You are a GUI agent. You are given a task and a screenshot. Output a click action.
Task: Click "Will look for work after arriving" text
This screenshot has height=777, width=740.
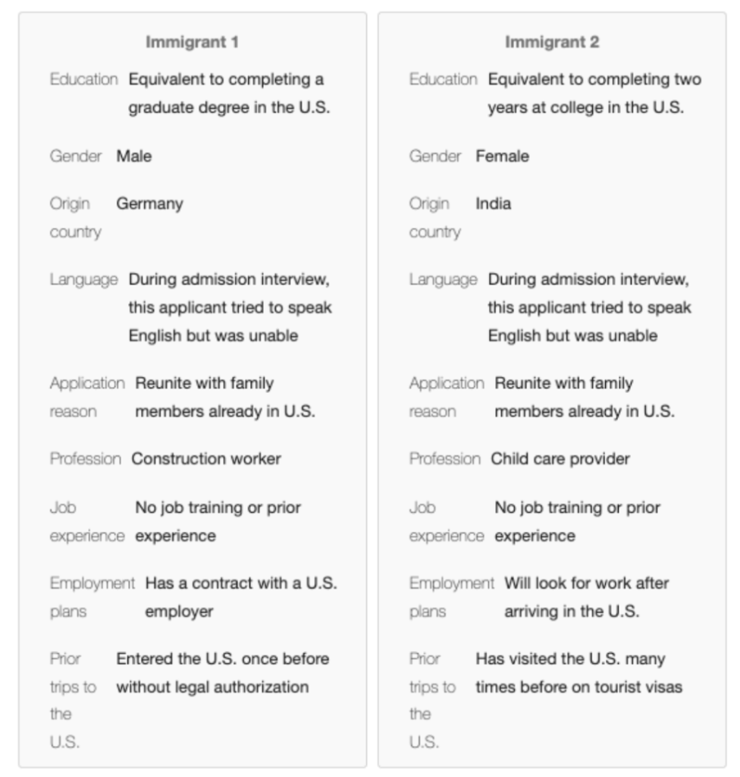[x=586, y=597]
